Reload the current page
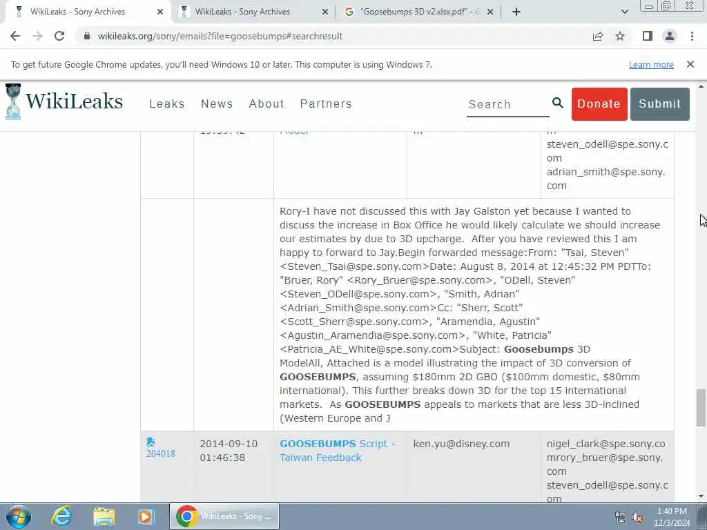The width and height of the screenshot is (707, 530). pos(59,36)
